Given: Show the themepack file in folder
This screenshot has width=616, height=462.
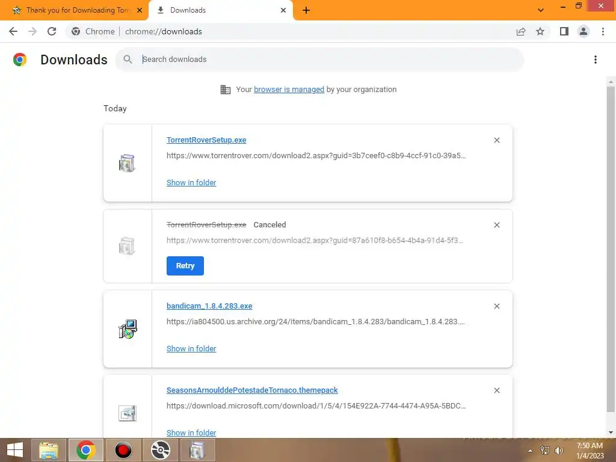Looking at the screenshot, I should (x=191, y=433).
